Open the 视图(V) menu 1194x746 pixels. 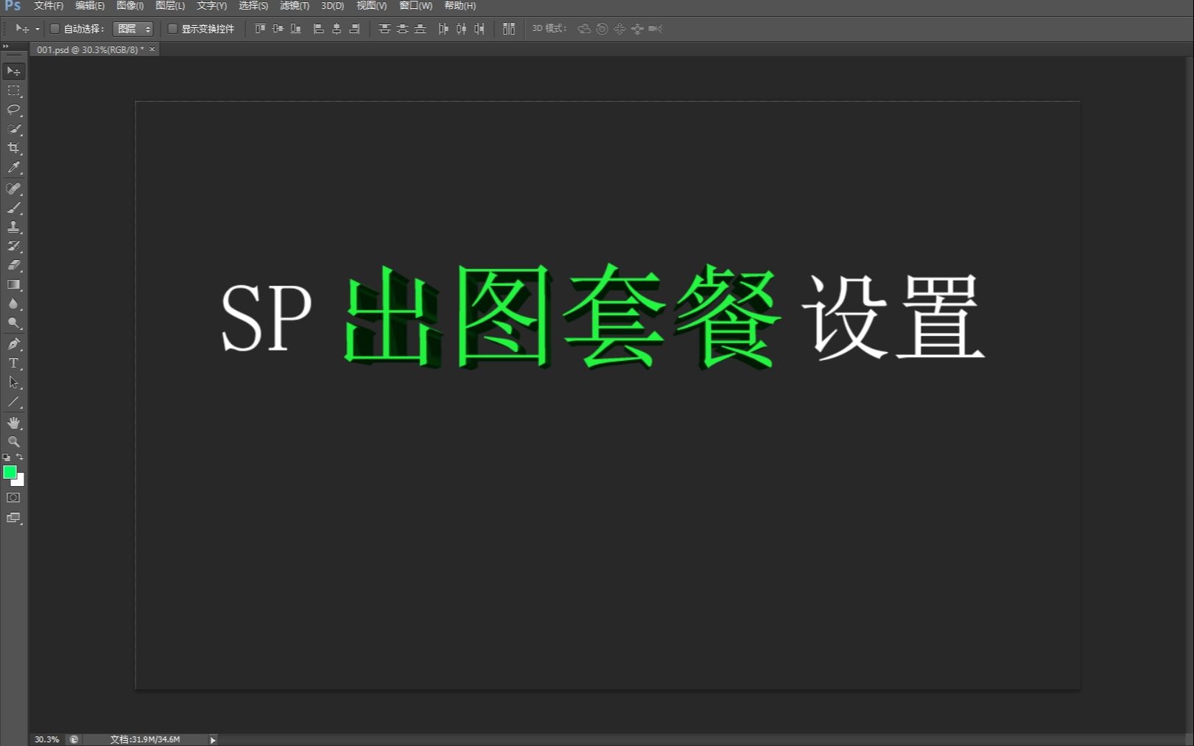(371, 6)
